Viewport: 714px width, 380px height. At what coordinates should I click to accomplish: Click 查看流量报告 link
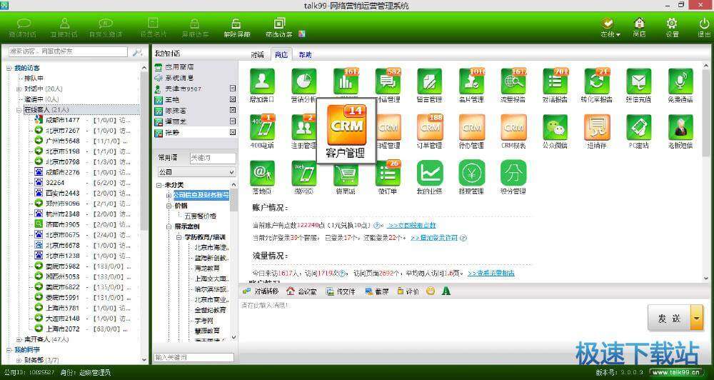click(491, 273)
